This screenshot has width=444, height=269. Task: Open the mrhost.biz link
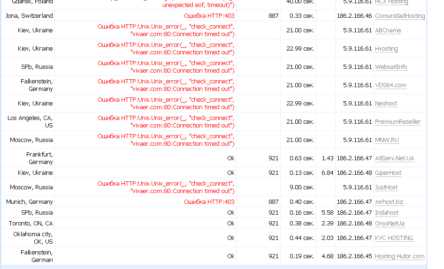tap(389, 202)
